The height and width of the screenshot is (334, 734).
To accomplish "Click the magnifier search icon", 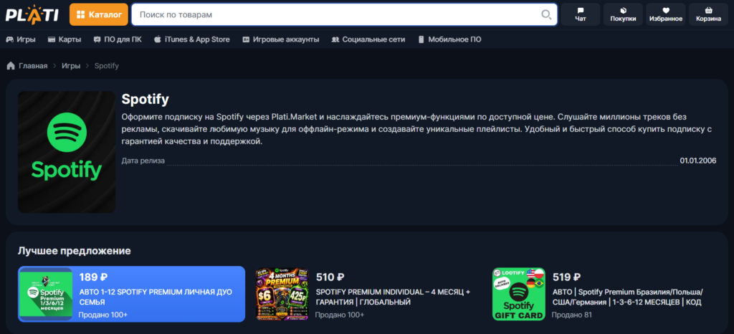I will [545, 14].
